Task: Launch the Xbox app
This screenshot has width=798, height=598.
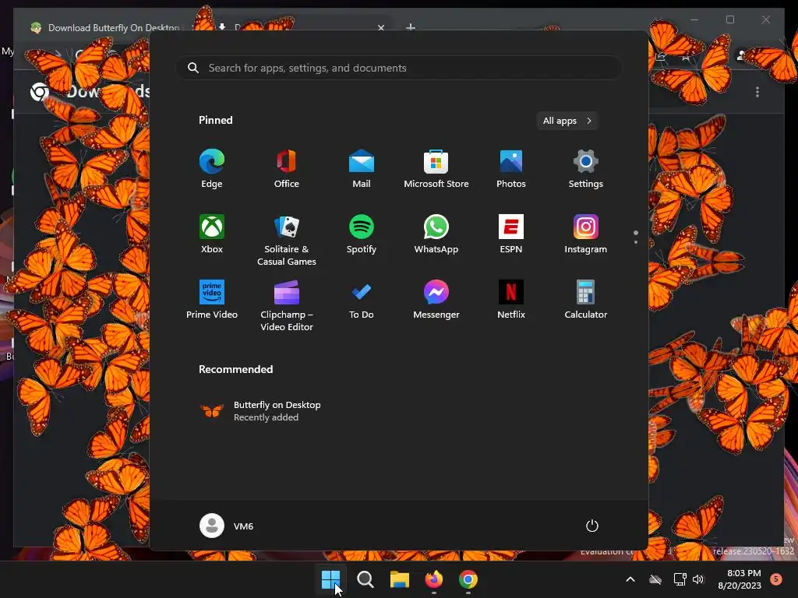Action: (212, 234)
